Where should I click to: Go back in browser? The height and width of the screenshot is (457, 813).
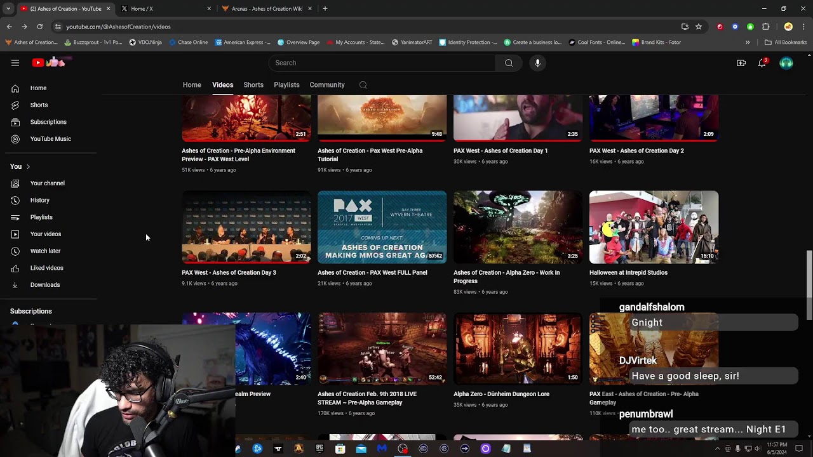tap(10, 27)
